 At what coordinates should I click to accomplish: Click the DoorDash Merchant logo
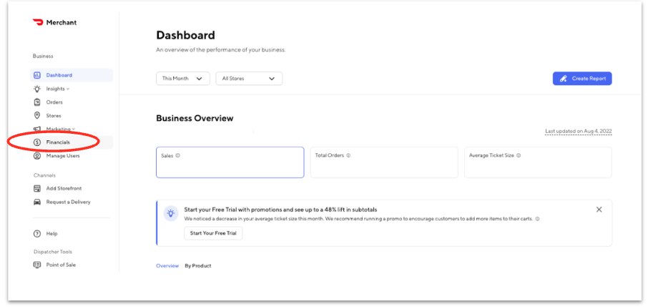tap(38, 23)
